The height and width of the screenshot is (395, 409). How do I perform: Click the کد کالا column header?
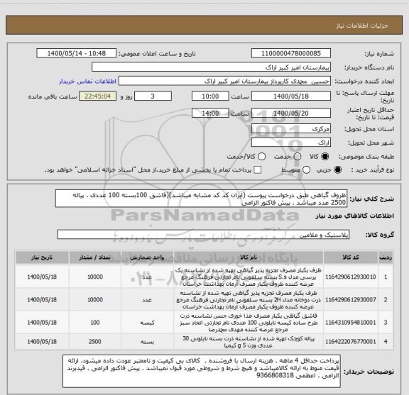click(351, 257)
